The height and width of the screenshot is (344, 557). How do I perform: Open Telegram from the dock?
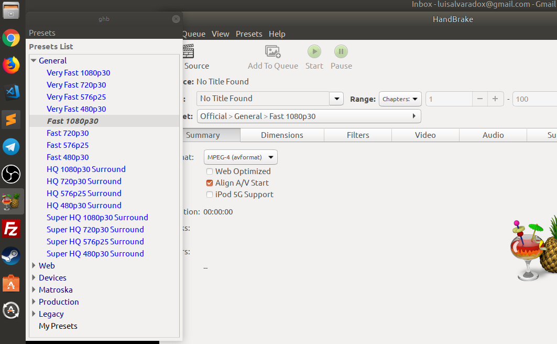(11, 147)
